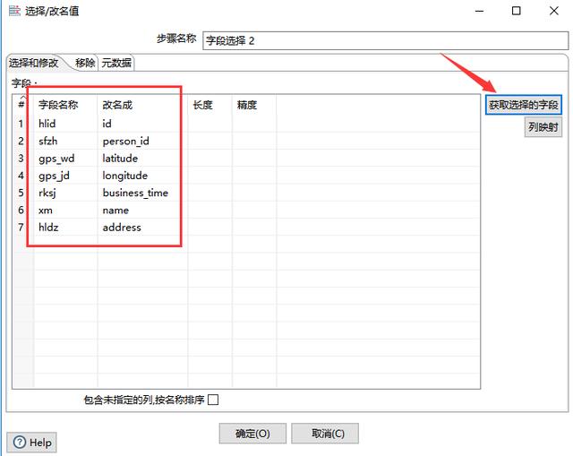Cancel with the 取消(C) button
Viewport: 573px width, 456px height.
click(325, 434)
